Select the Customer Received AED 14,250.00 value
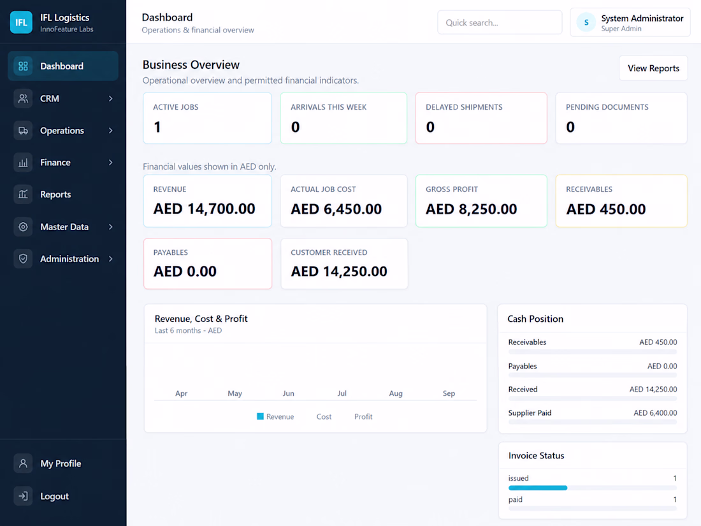 [x=339, y=272]
